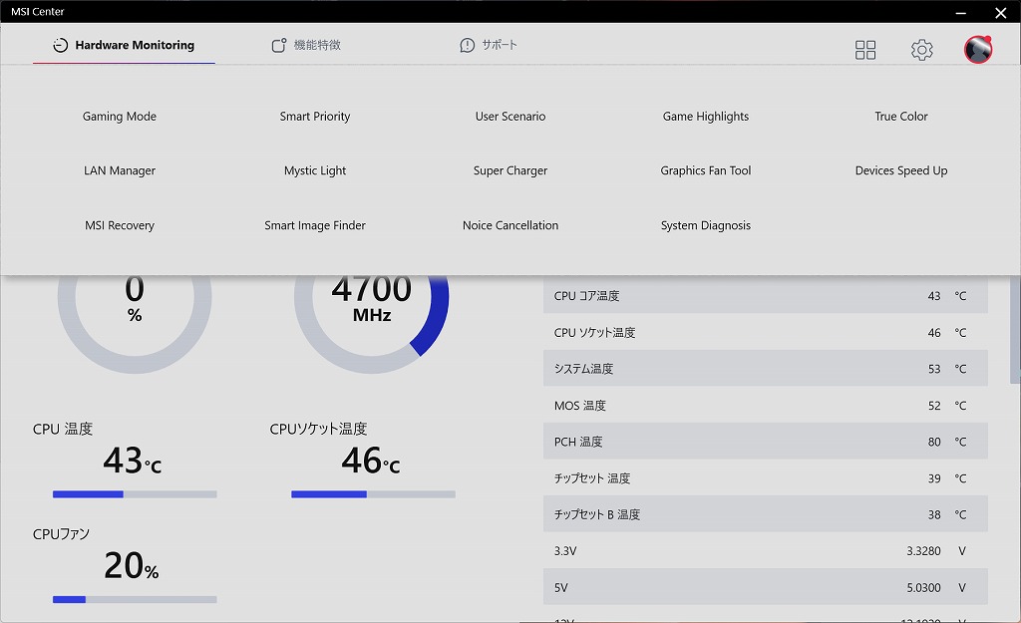1021x623 pixels.
Task: Select the 5V voltage row
Action: tap(765, 587)
